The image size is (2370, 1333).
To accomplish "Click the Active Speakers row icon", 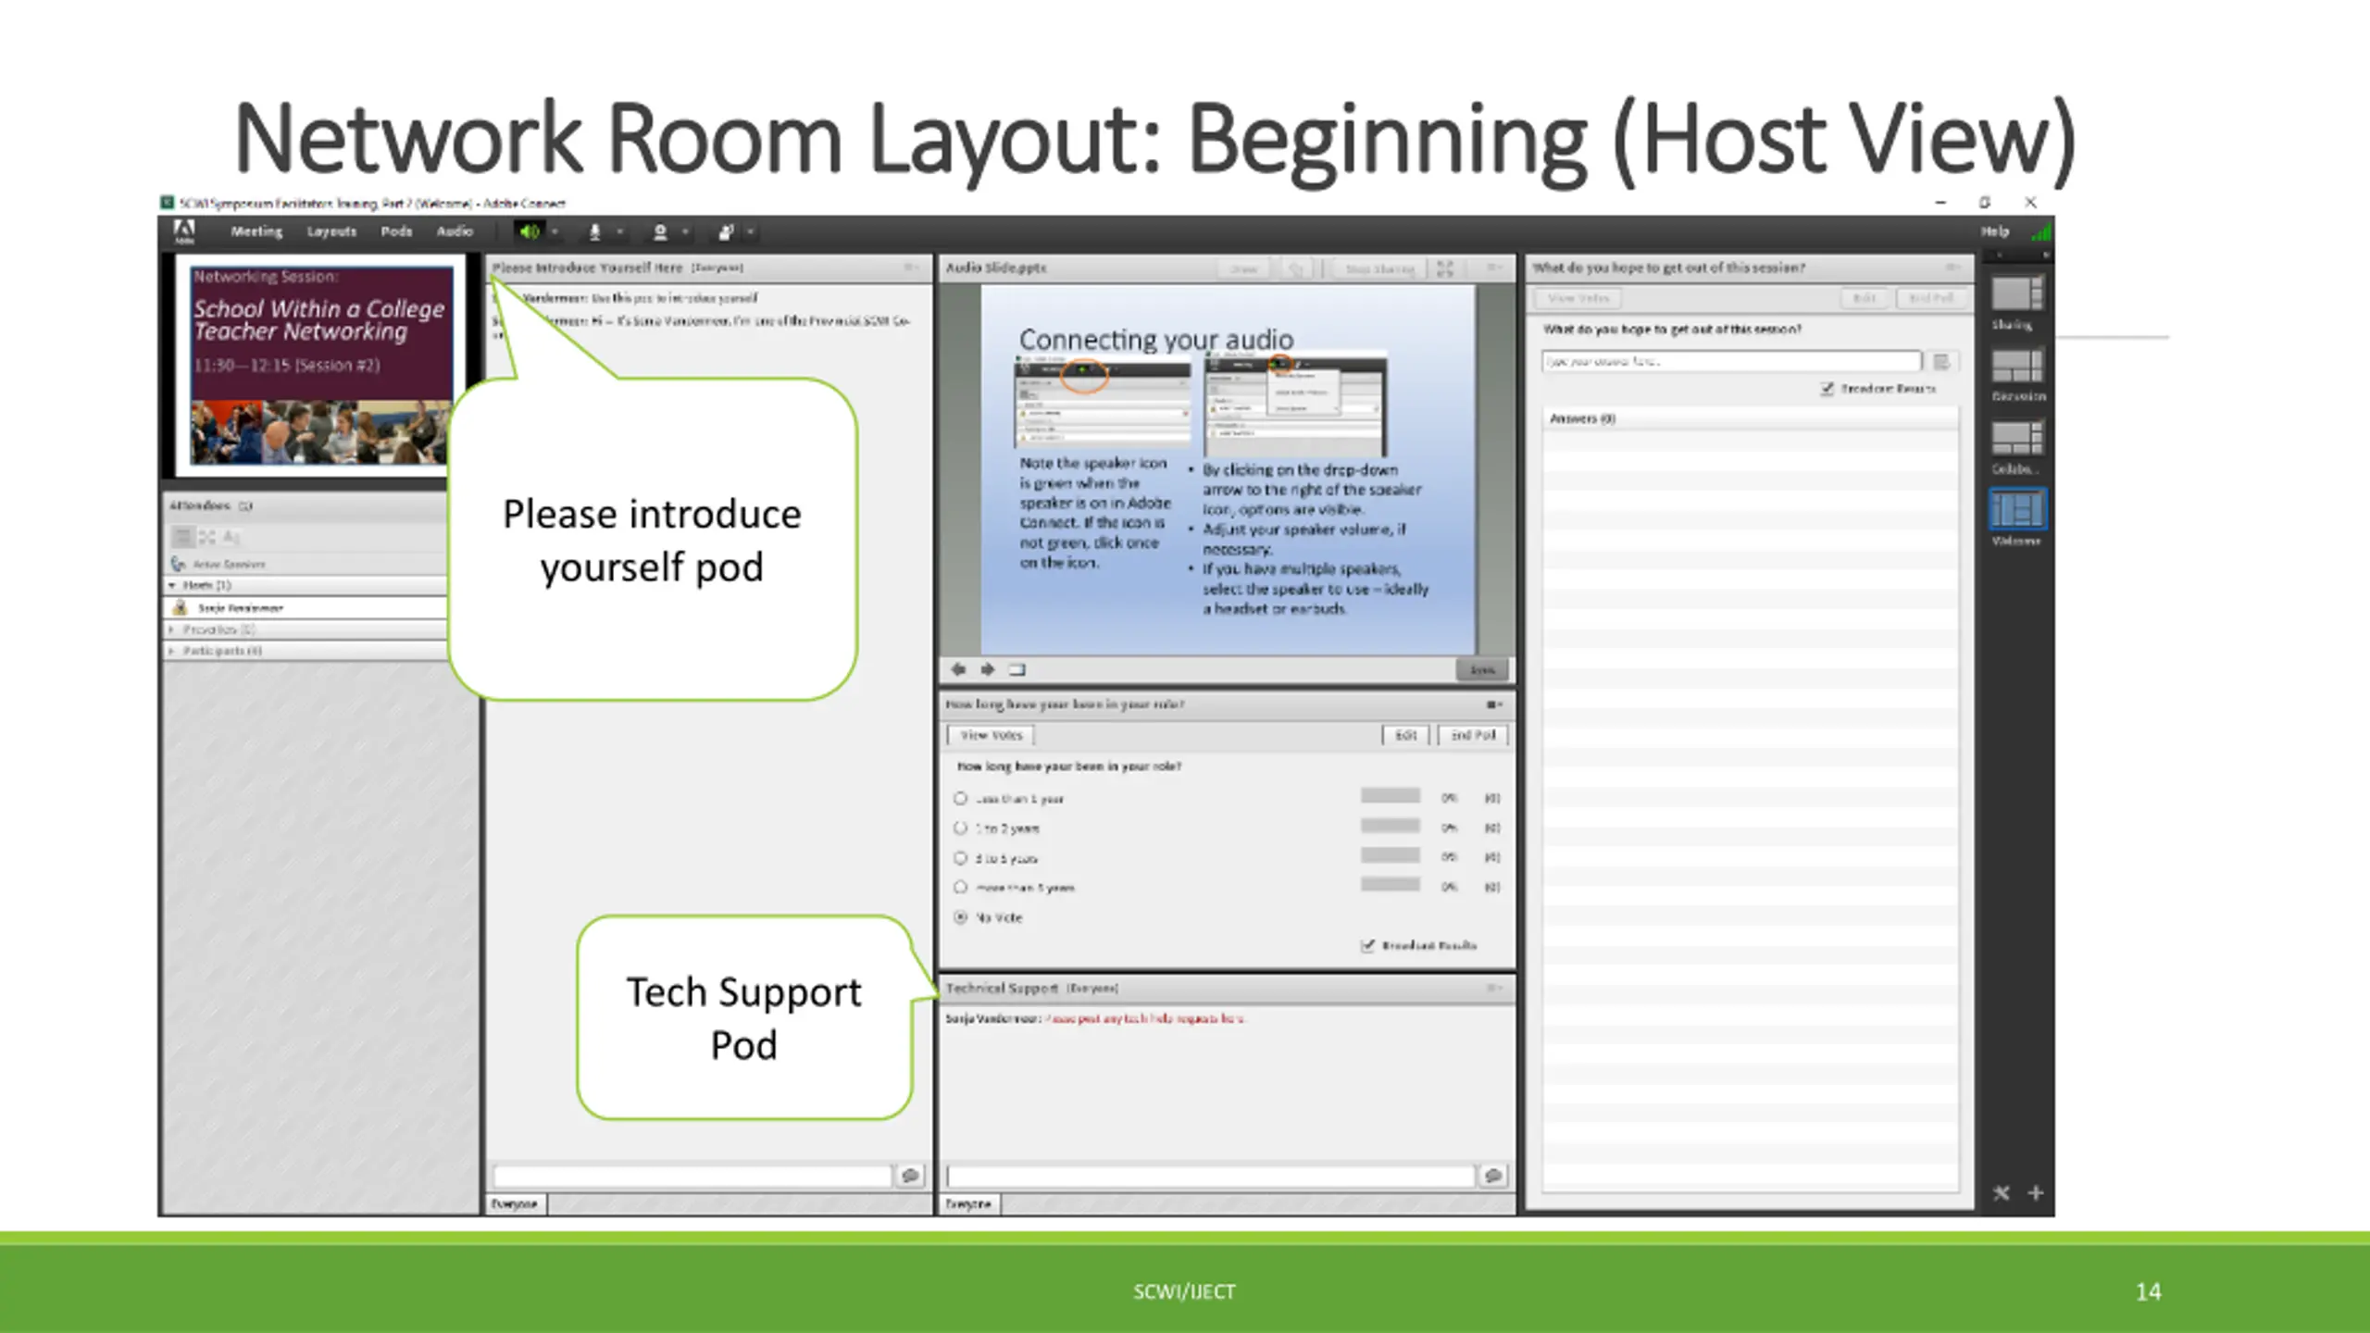I will [178, 564].
